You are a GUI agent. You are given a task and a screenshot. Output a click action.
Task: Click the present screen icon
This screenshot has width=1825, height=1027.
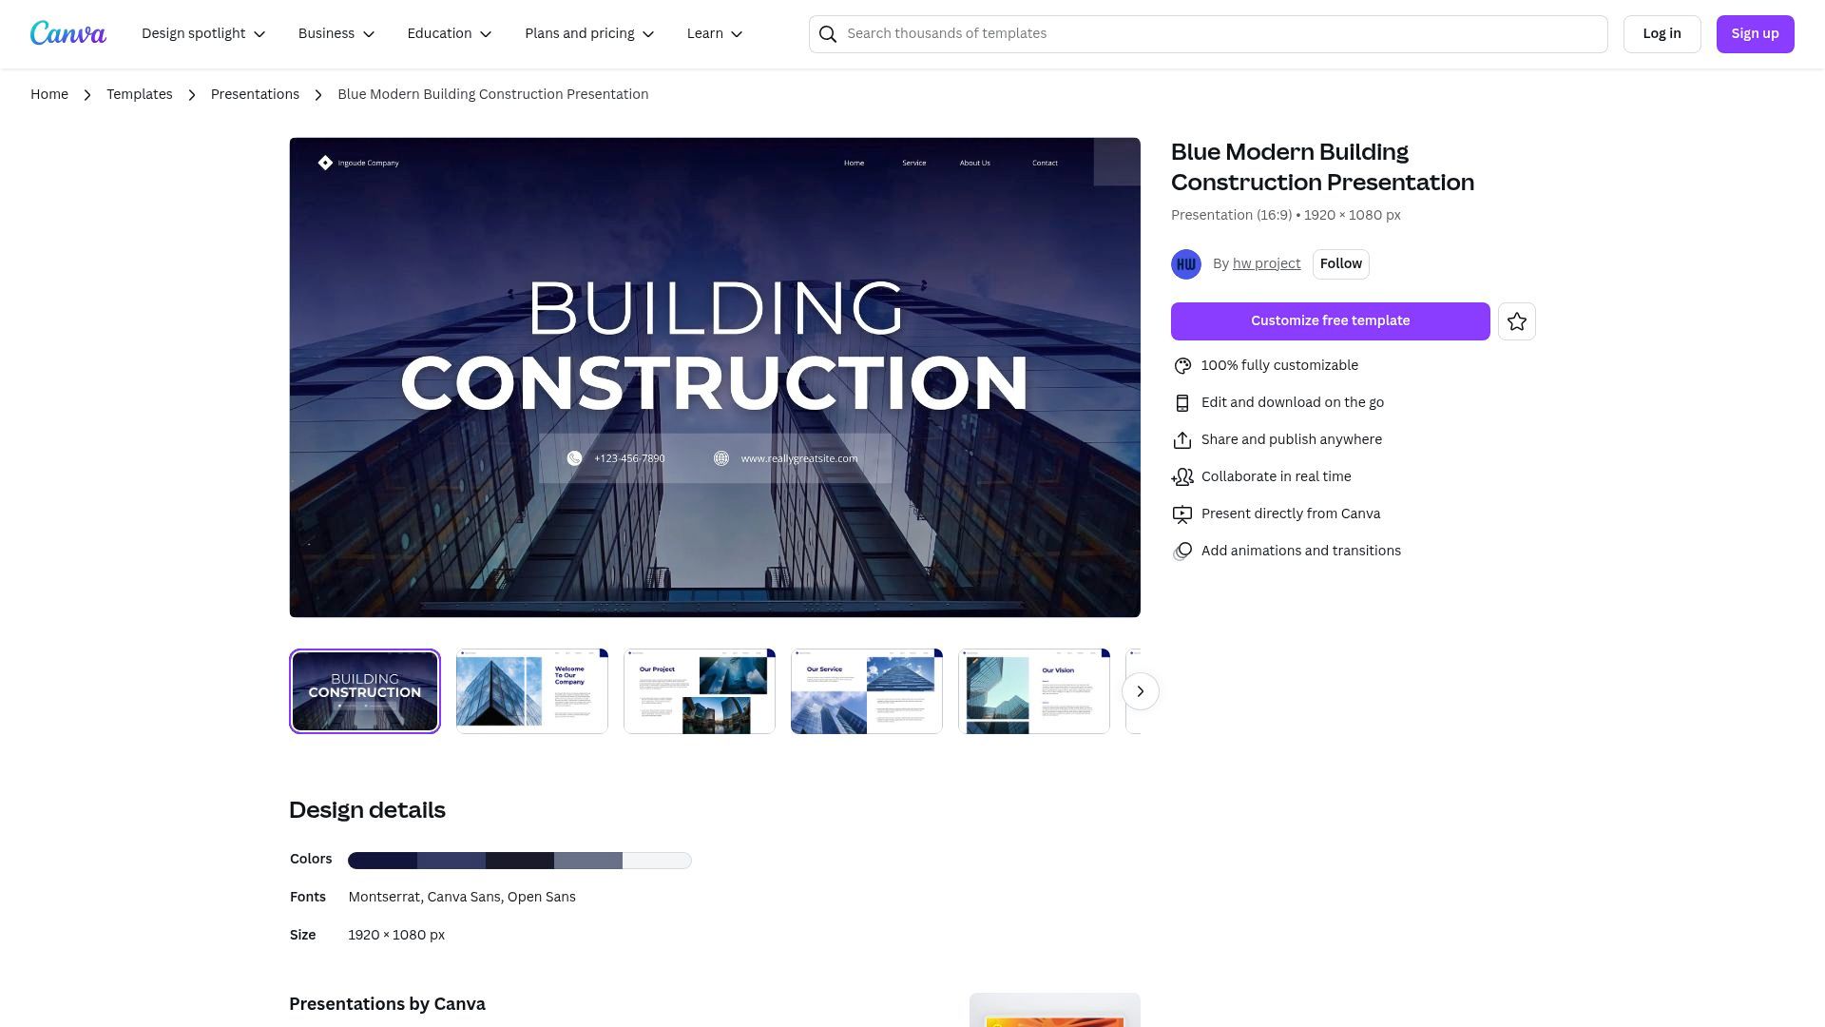pyautogui.click(x=1182, y=514)
